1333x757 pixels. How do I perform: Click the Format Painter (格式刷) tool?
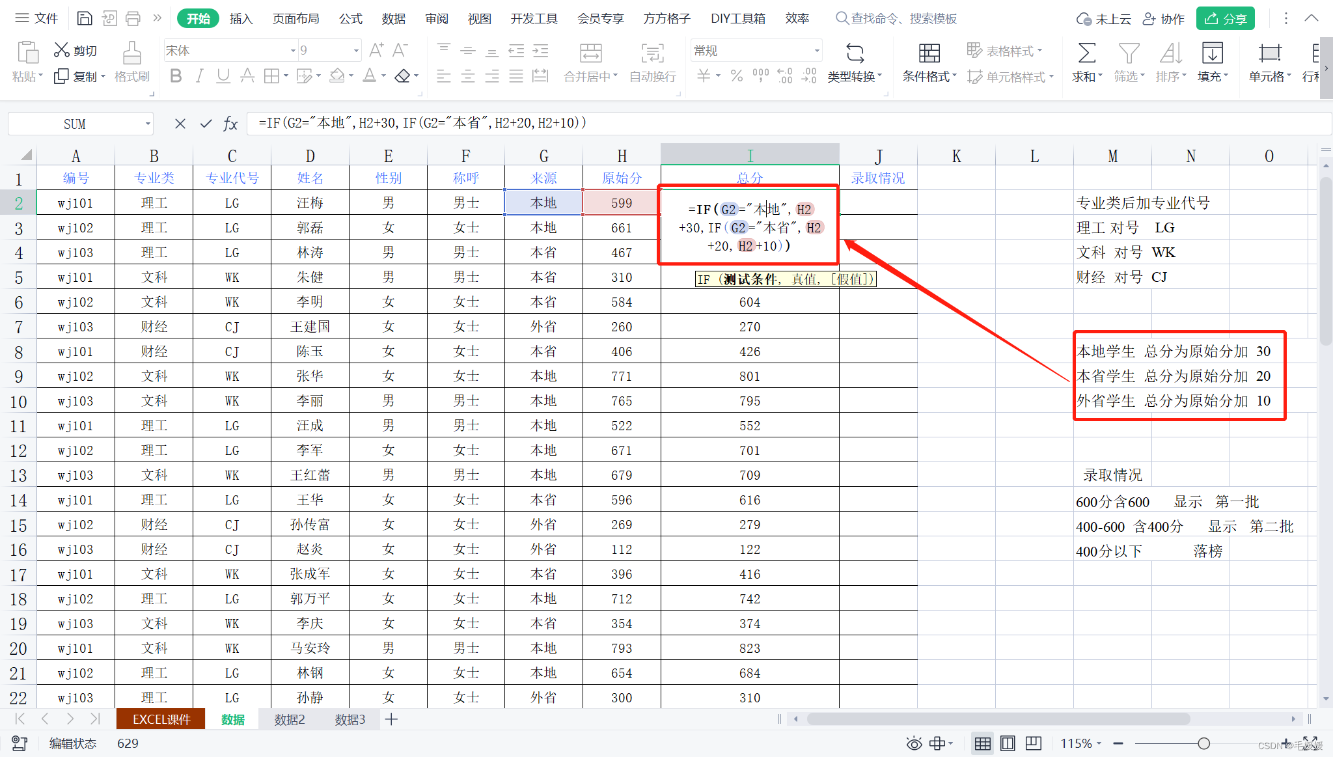coord(132,62)
